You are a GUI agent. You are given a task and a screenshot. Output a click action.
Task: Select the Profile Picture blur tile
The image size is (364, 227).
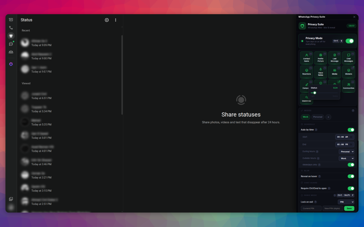coord(320,58)
